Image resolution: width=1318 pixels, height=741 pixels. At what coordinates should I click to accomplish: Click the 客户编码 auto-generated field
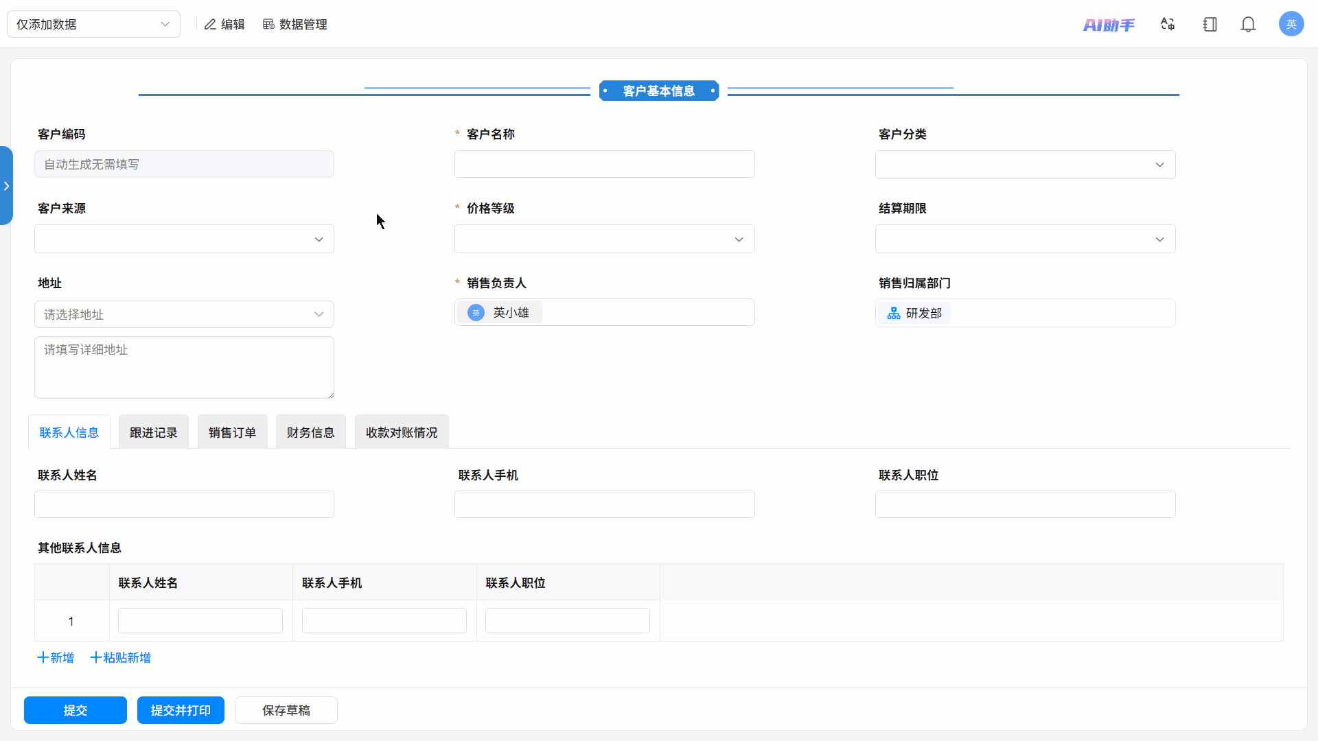184,164
